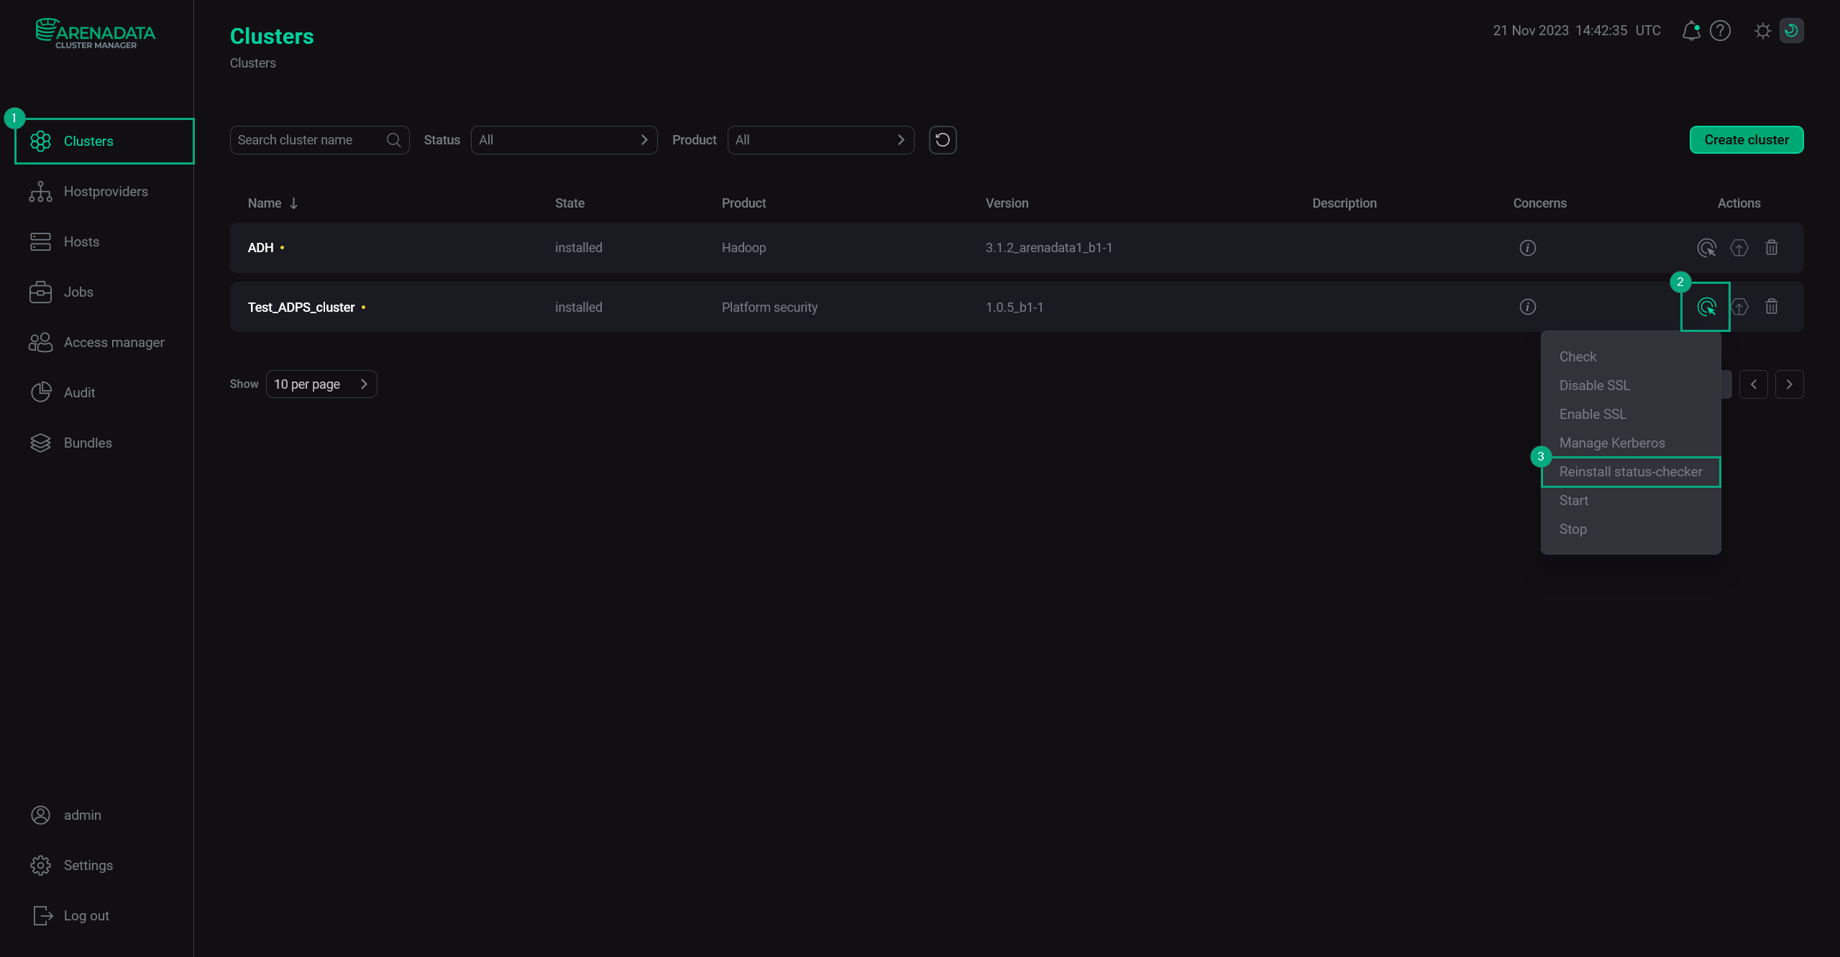Image resolution: width=1840 pixels, height=957 pixels.
Task: Toggle the ADH cluster run action button
Action: 1706,247
